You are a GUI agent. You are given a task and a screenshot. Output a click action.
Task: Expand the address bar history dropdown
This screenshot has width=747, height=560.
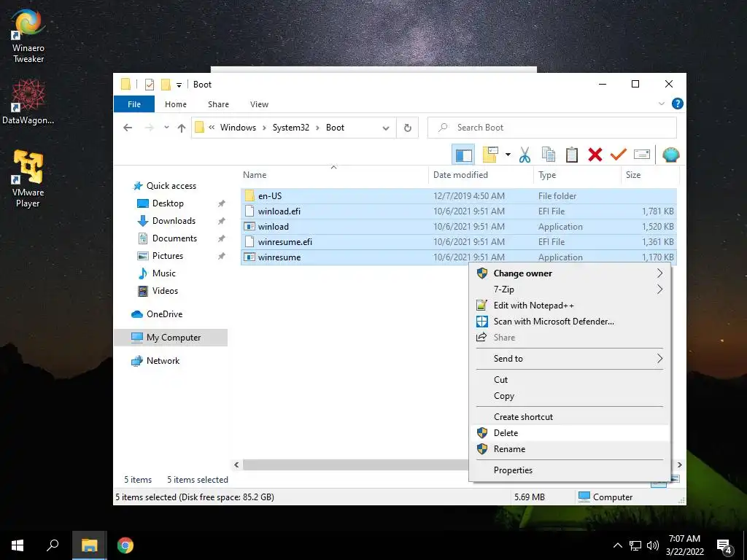(386, 128)
